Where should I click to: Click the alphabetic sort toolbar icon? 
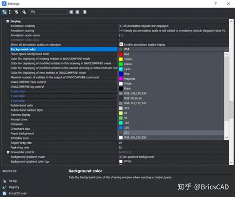(10, 12)
